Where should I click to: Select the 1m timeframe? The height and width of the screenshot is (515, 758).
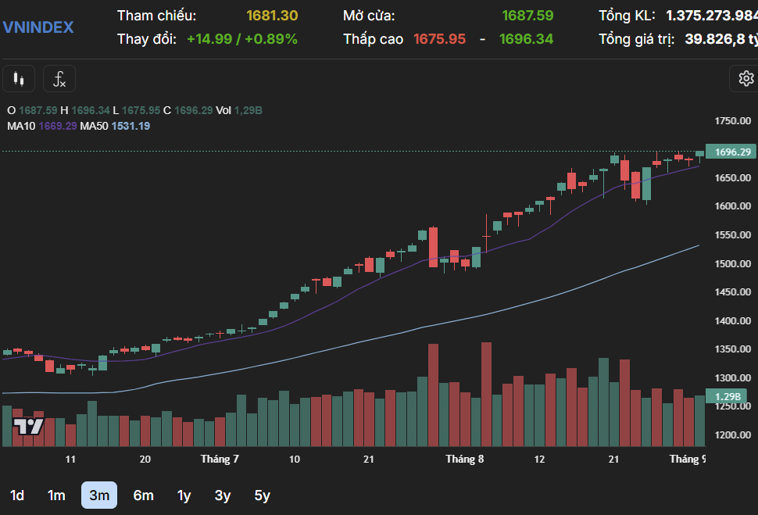pyautogui.click(x=56, y=495)
